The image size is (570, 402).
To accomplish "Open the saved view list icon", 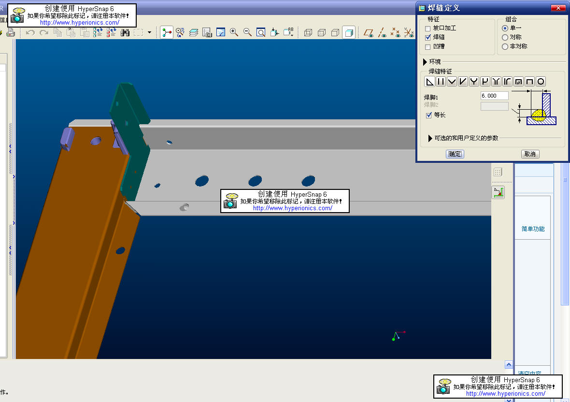I will pos(289,33).
